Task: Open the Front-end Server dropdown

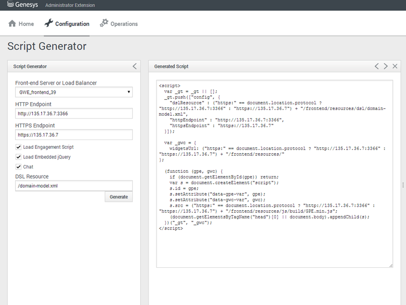Action: pos(74,92)
